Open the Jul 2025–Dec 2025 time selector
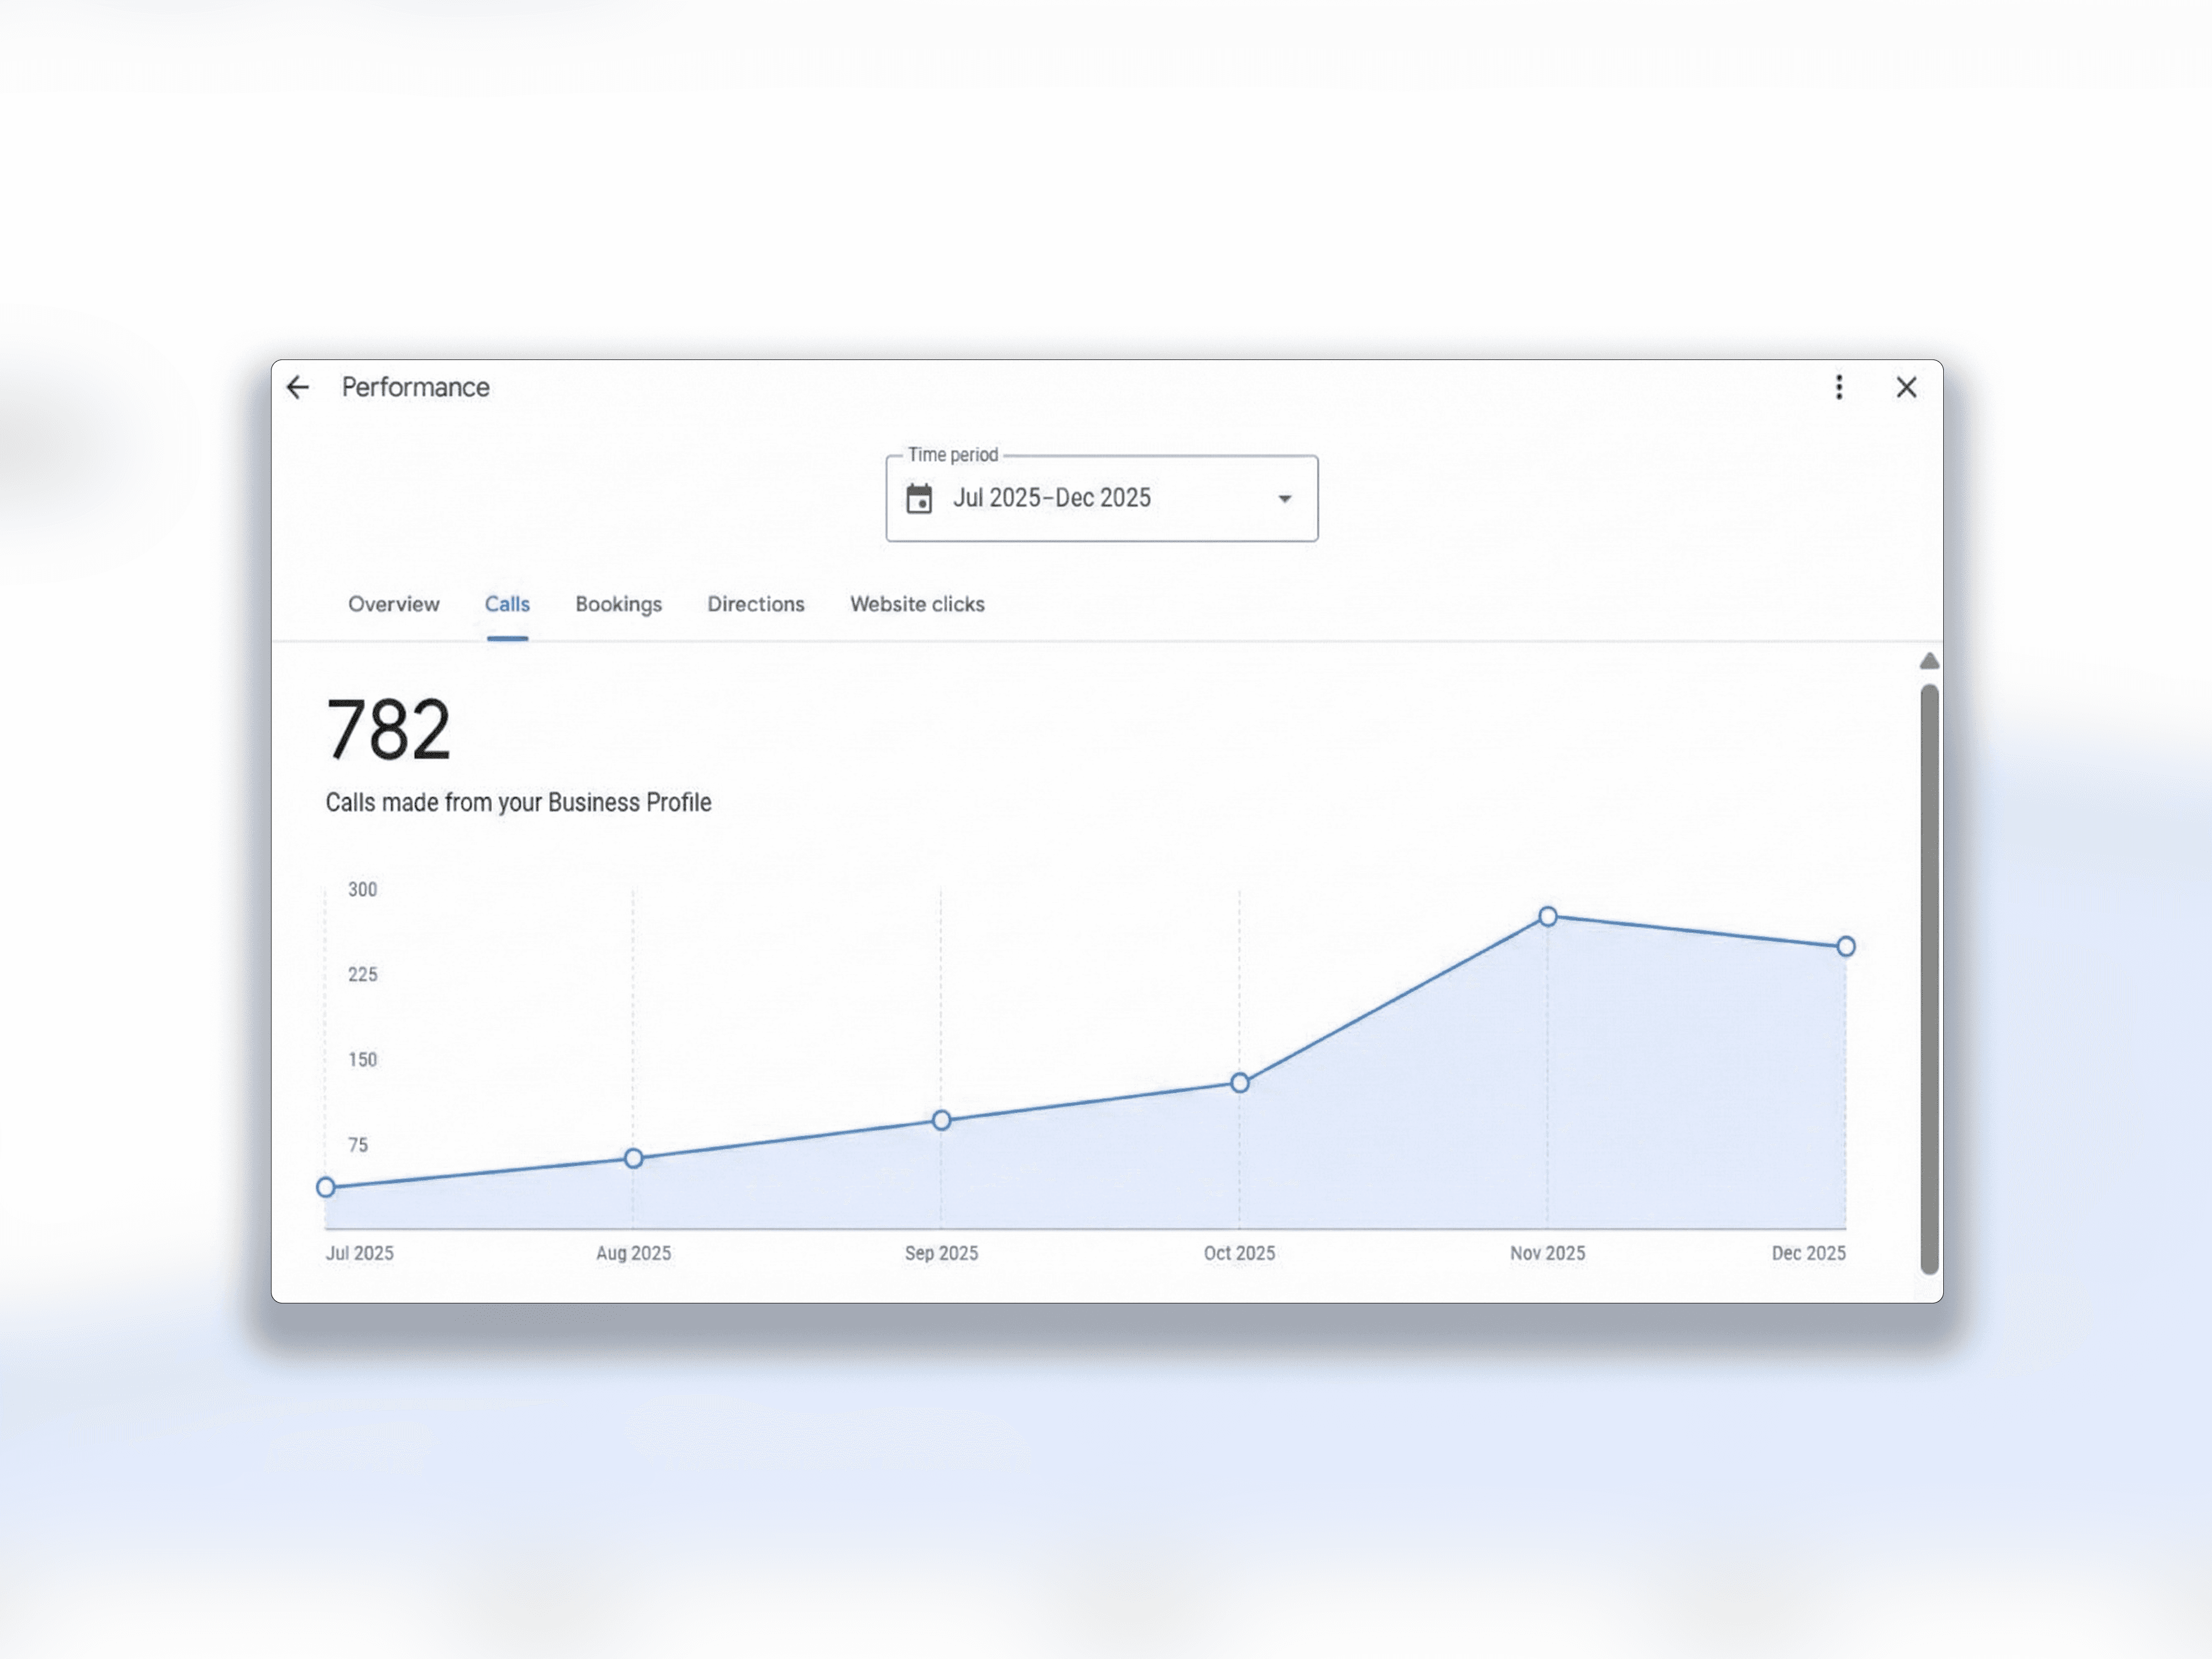Screen dimensions: 2212x1659 click(1052, 498)
